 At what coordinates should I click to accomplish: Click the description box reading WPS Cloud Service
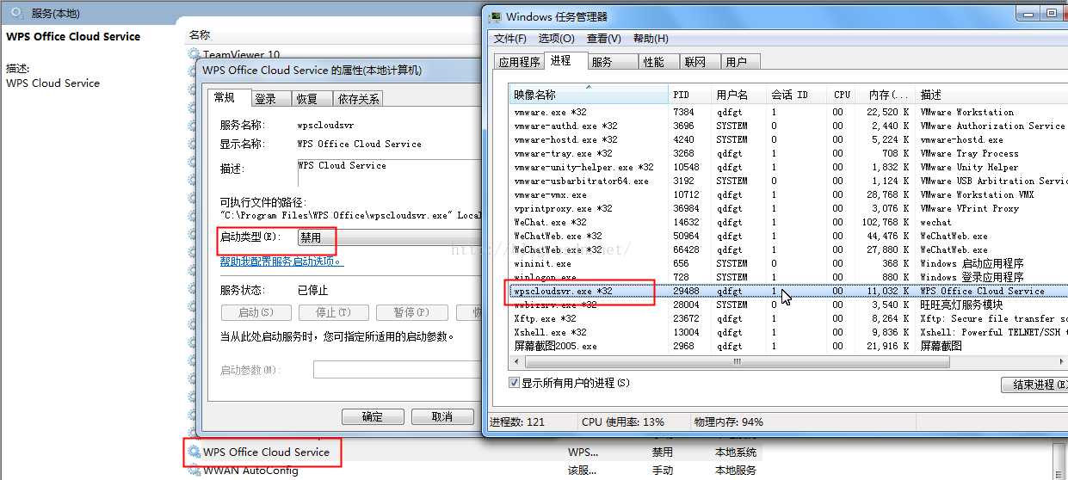pos(388,173)
